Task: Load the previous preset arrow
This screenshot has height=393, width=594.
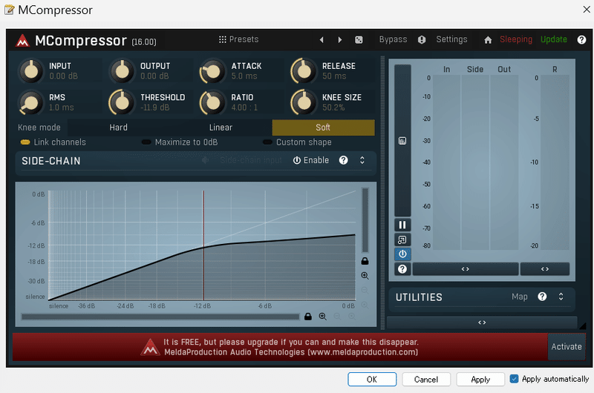Action: [322, 40]
